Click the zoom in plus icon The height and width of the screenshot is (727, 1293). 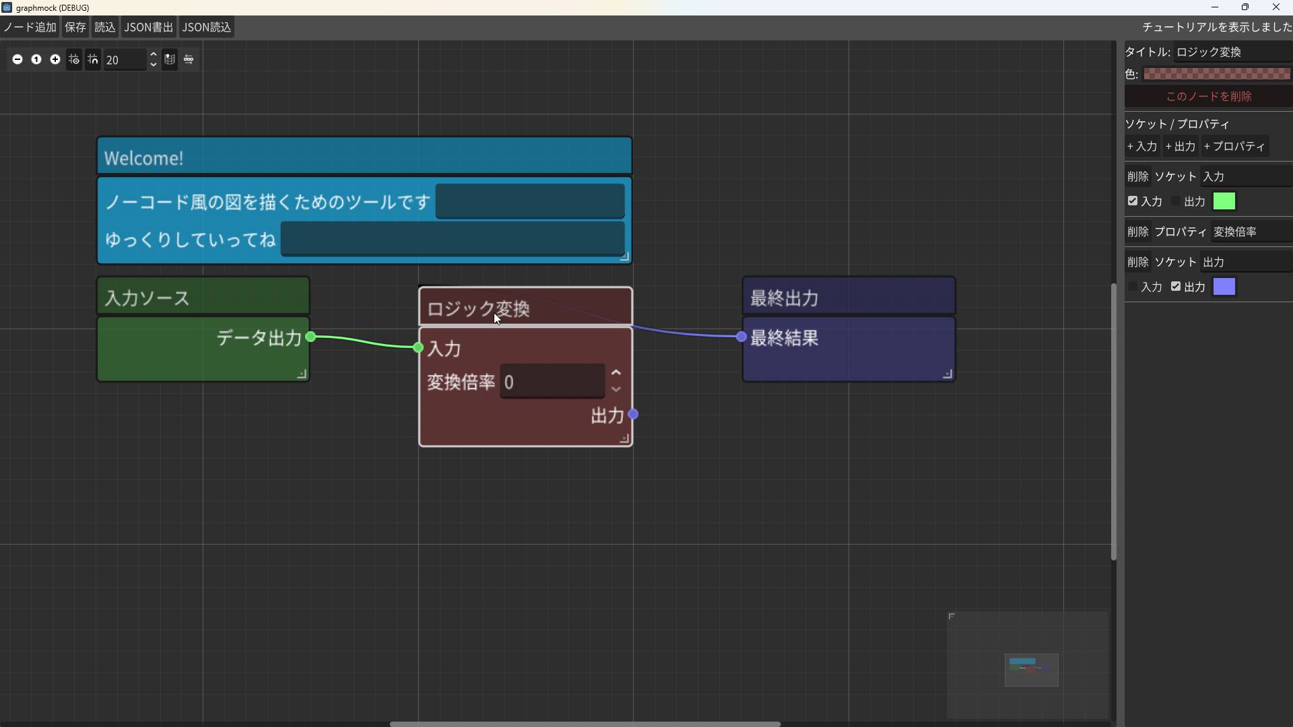click(x=55, y=60)
